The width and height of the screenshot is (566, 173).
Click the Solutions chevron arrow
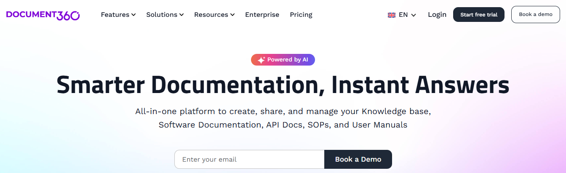click(182, 15)
